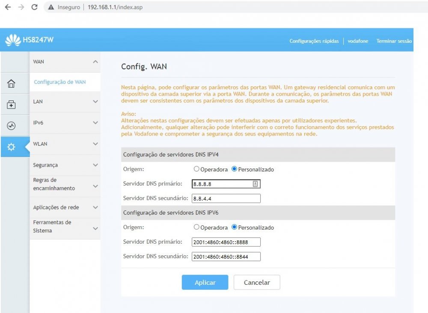
Task: Click the Cancelar button
Action: 257,282
